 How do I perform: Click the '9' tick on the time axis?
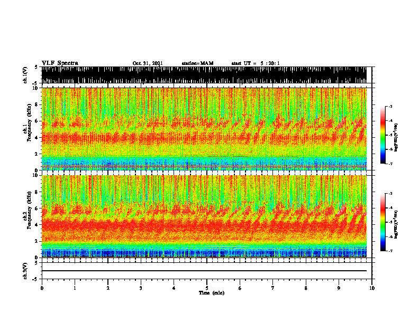click(x=339, y=288)
